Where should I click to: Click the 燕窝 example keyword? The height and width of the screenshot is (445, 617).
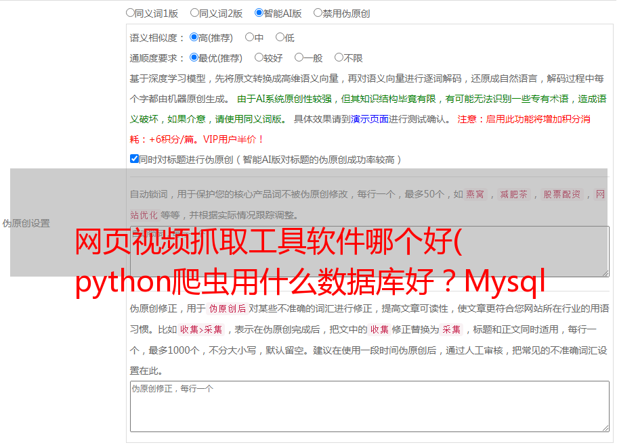(475, 194)
